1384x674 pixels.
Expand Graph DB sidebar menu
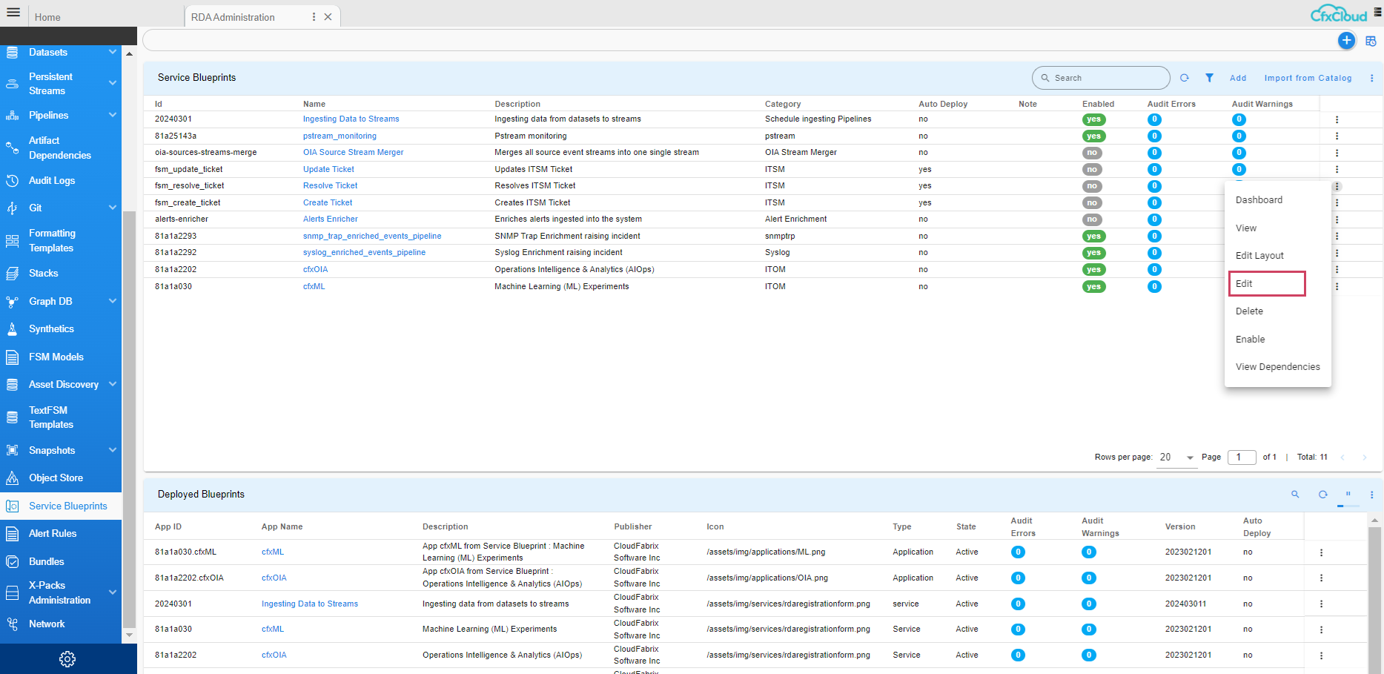[x=113, y=301]
